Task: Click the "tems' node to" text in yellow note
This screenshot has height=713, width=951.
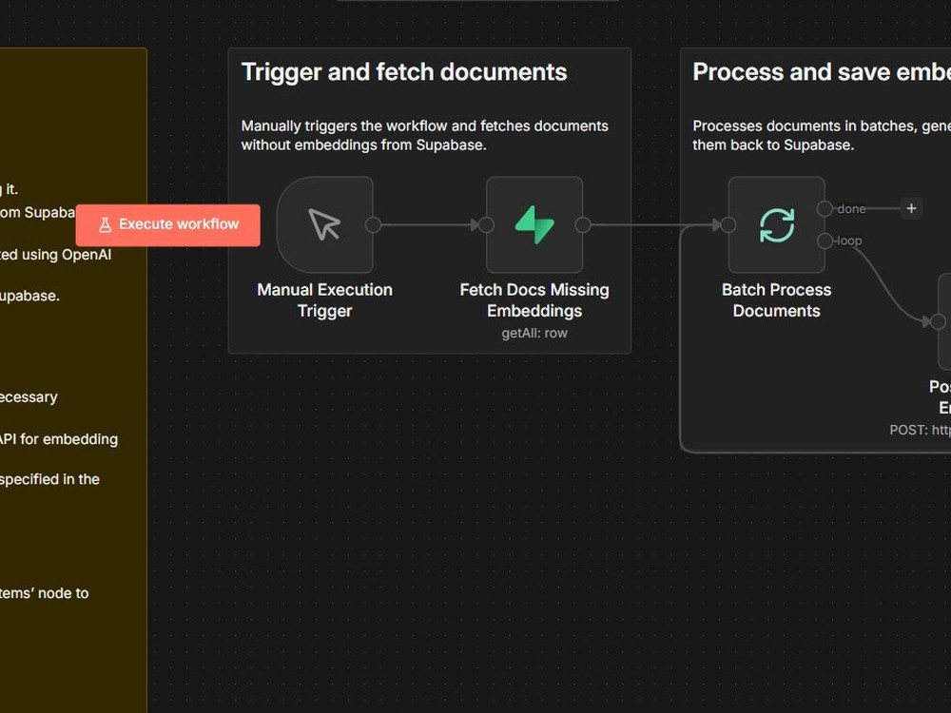Action: (45, 593)
